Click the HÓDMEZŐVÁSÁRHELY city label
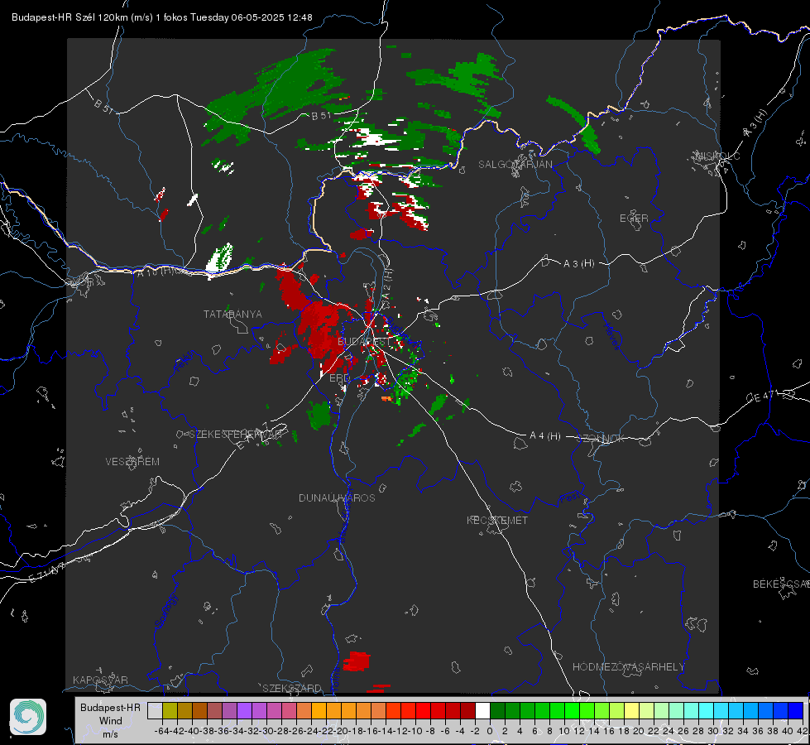Screen dimensions: 810x745 coord(628,667)
